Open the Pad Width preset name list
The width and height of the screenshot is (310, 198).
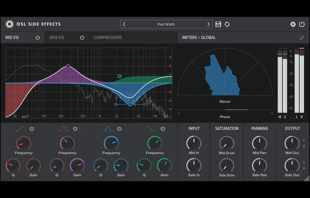point(166,24)
